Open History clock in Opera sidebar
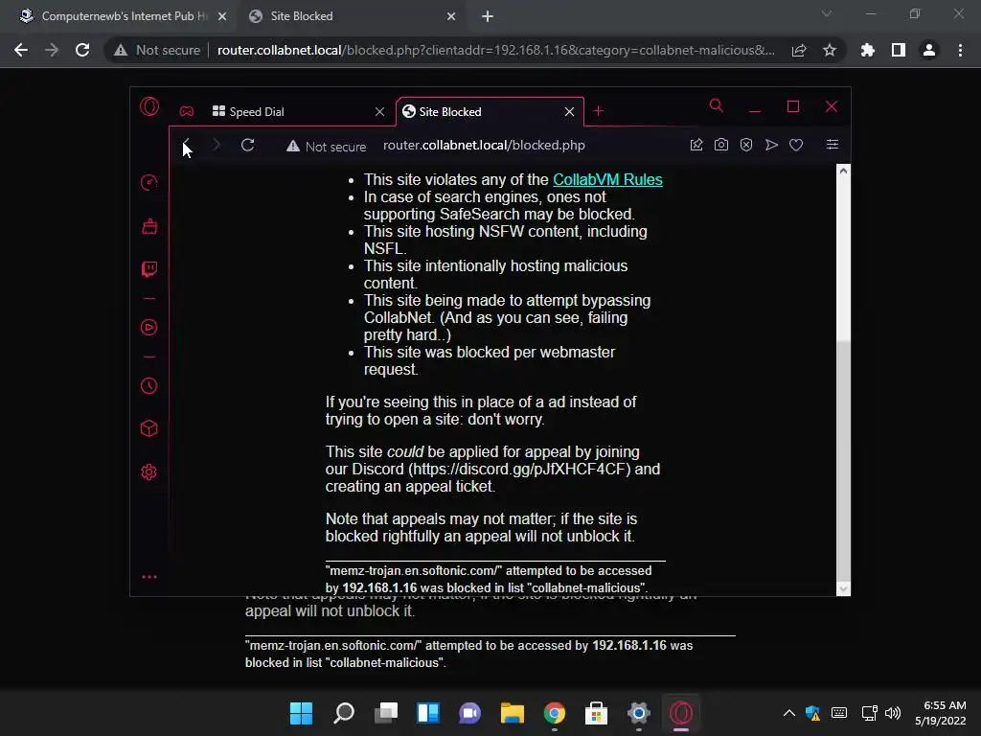Image resolution: width=981 pixels, height=736 pixels. click(x=148, y=385)
